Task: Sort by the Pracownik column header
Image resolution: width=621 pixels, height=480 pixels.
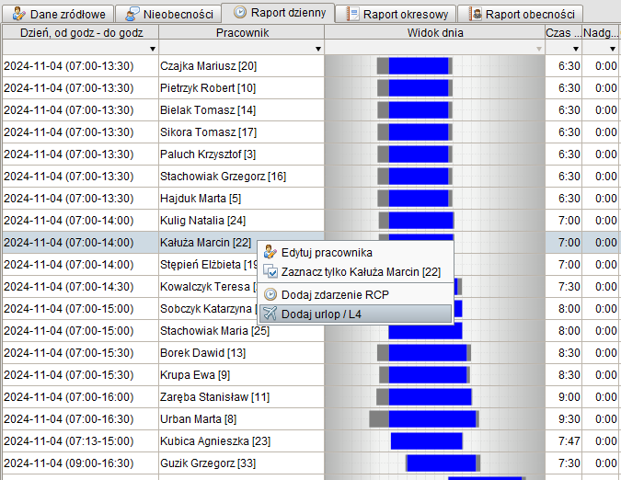Action: click(x=241, y=32)
